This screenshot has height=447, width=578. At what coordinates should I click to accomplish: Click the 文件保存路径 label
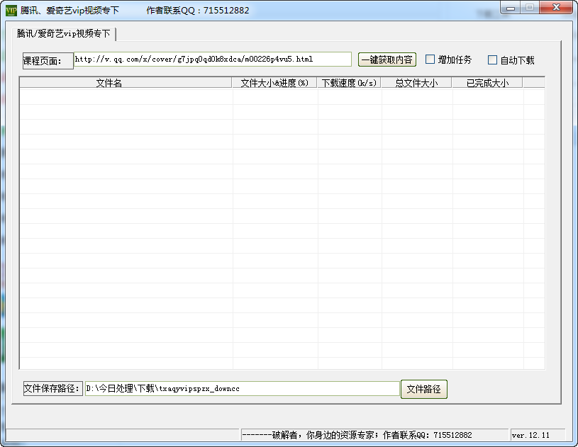(x=53, y=389)
